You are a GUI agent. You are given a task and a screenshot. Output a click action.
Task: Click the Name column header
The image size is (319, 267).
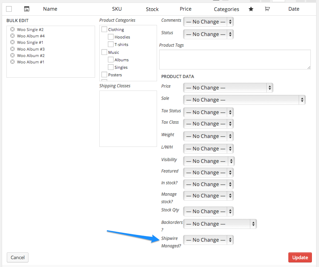click(50, 9)
